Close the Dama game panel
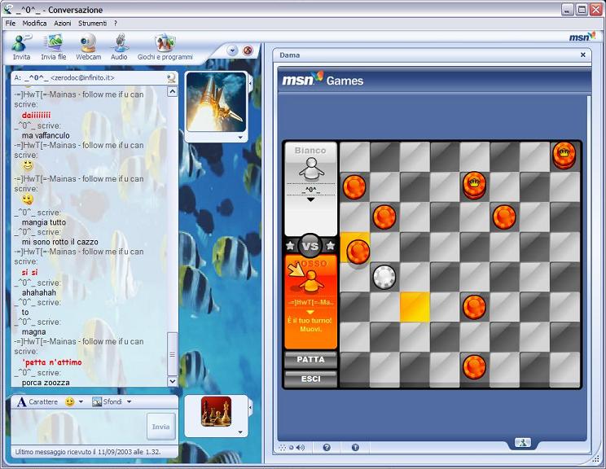The image size is (606, 469). tap(583, 55)
